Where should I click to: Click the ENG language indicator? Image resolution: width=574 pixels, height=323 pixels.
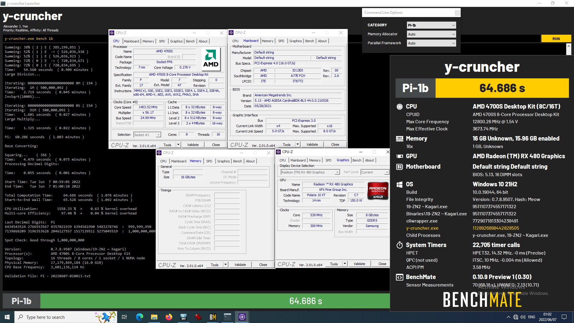coord(532,317)
